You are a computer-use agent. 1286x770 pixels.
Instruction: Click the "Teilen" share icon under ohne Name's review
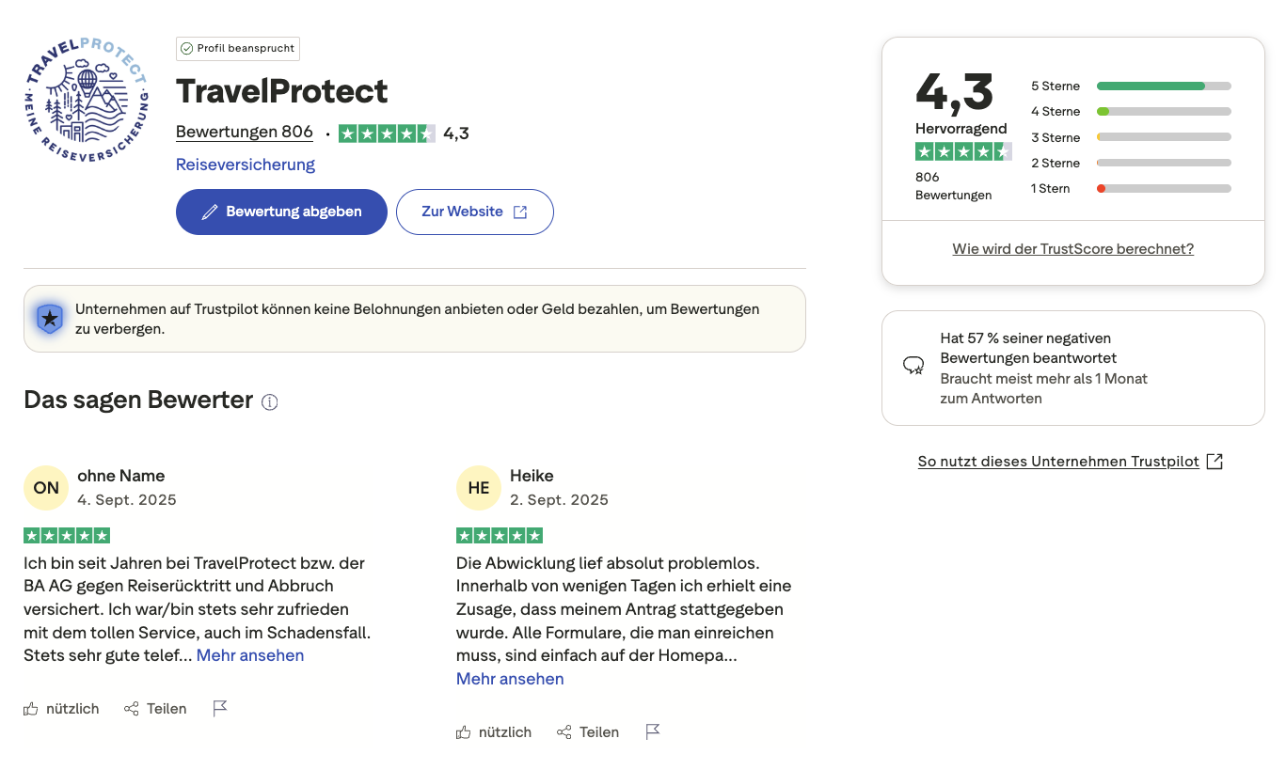tap(129, 708)
